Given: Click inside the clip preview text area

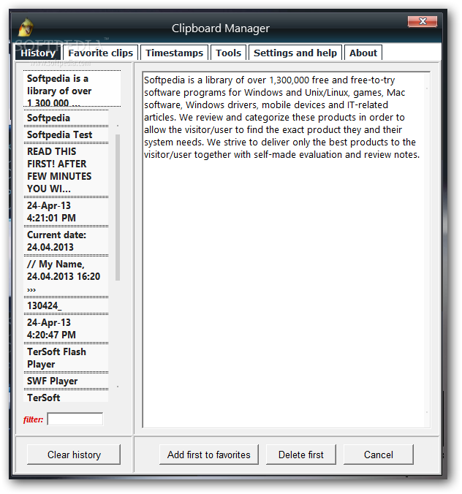Looking at the screenshot, I should coord(286,249).
